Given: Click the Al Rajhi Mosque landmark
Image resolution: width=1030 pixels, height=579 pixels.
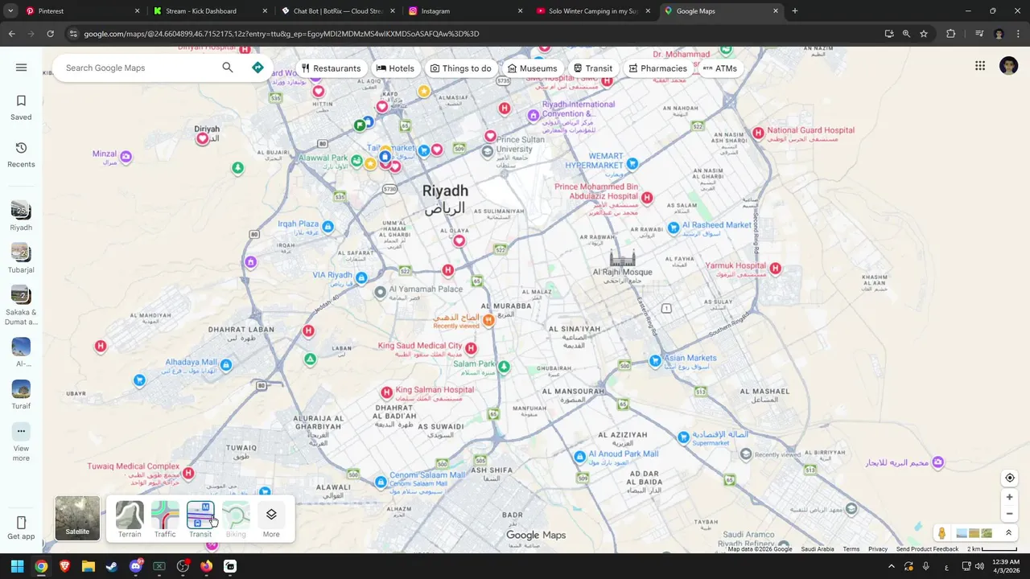Looking at the screenshot, I should pos(622,258).
